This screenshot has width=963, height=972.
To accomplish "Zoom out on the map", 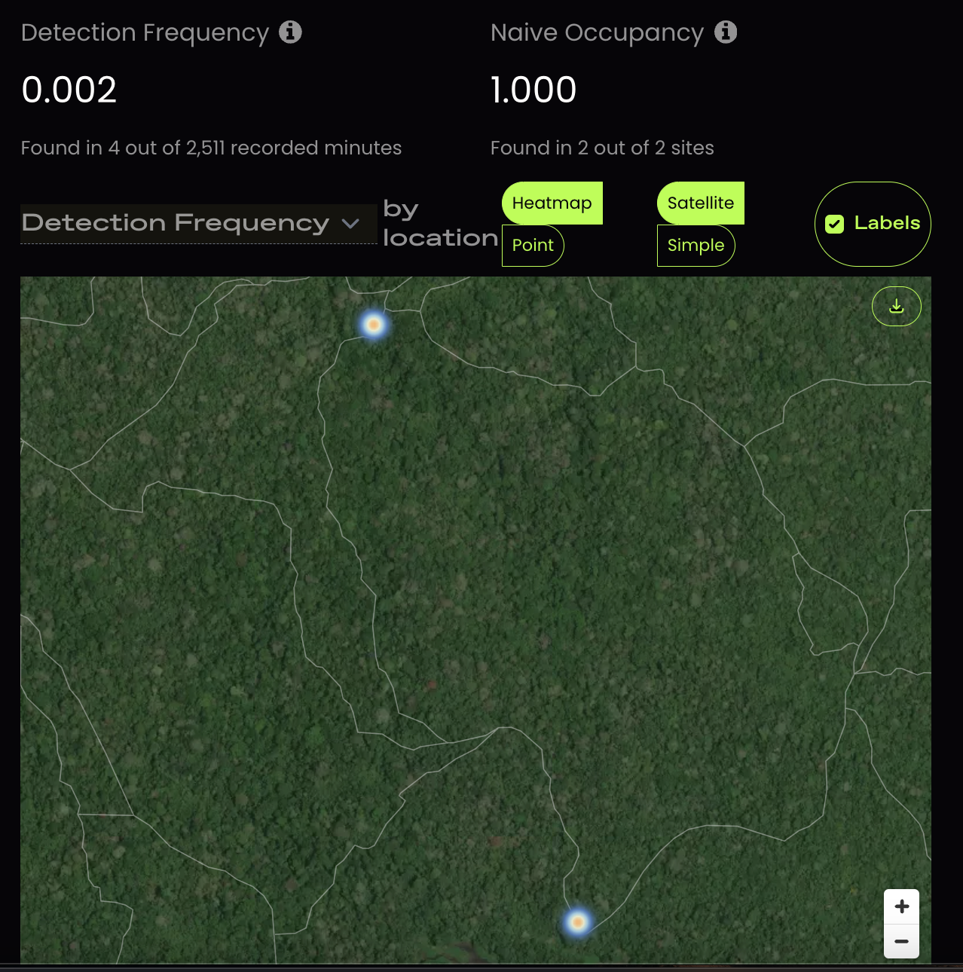I will [901, 942].
